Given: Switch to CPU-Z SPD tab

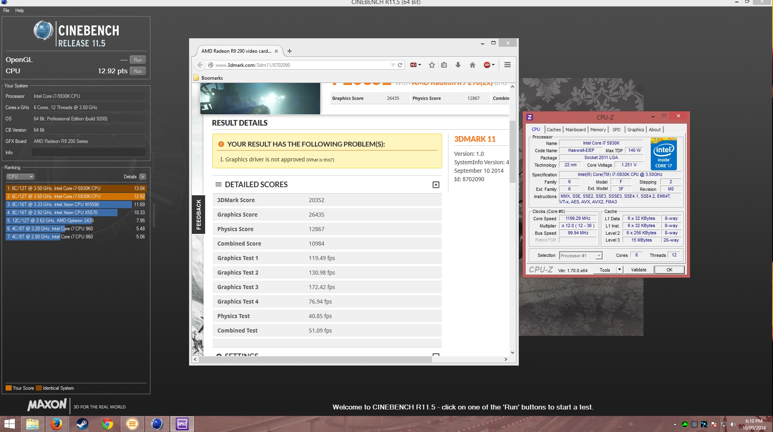Looking at the screenshot, I should (x=616, y=130).
